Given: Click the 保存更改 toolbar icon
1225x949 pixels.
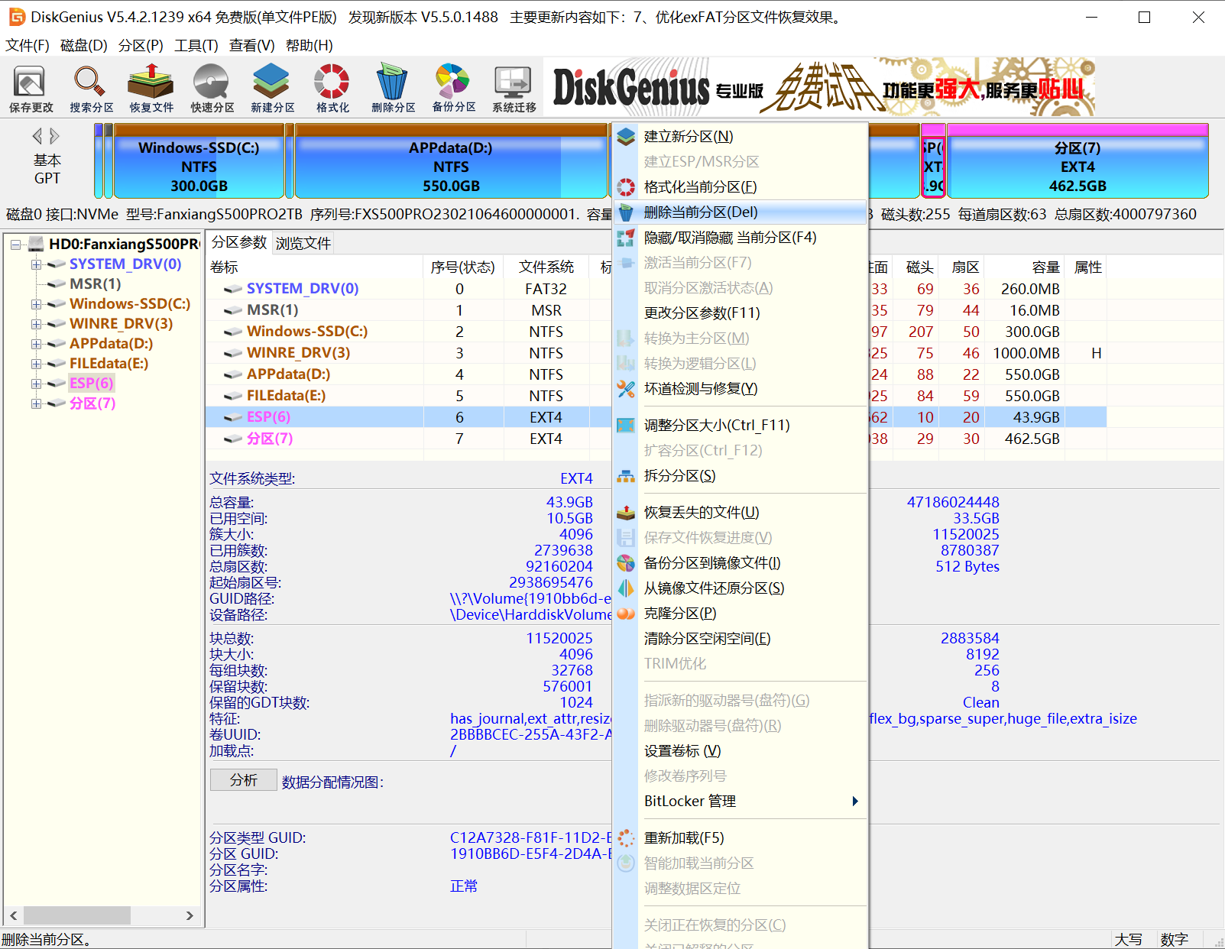Looking at the screenshot, I should tap(31, 88).
